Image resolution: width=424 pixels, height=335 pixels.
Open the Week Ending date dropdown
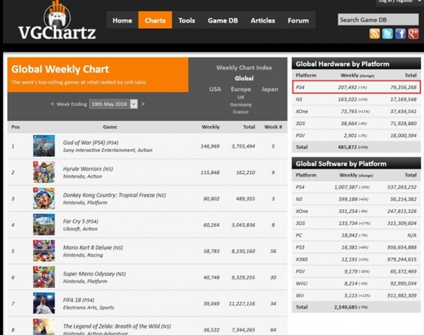[x=113, y=104]
